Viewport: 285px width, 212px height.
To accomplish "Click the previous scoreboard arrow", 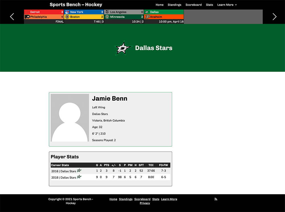I will (x=12, y=17).
